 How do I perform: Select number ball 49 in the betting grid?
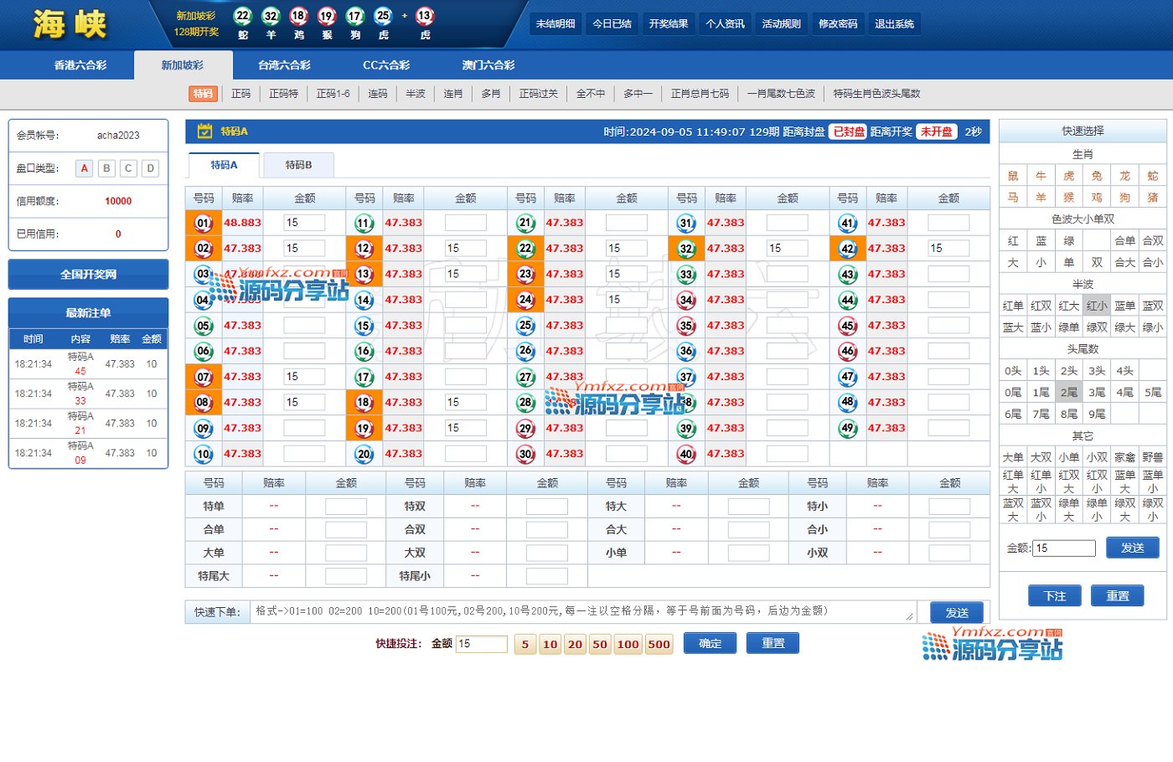(848, 429)
